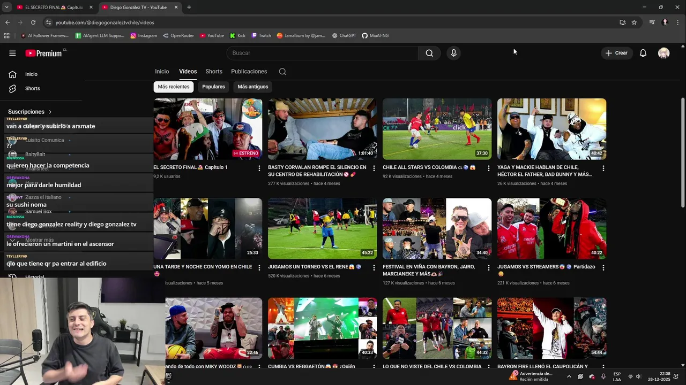Open the media control toolbar icon
Image resolution: width=686 pixels, height=385 pixels.
[652, 22]
